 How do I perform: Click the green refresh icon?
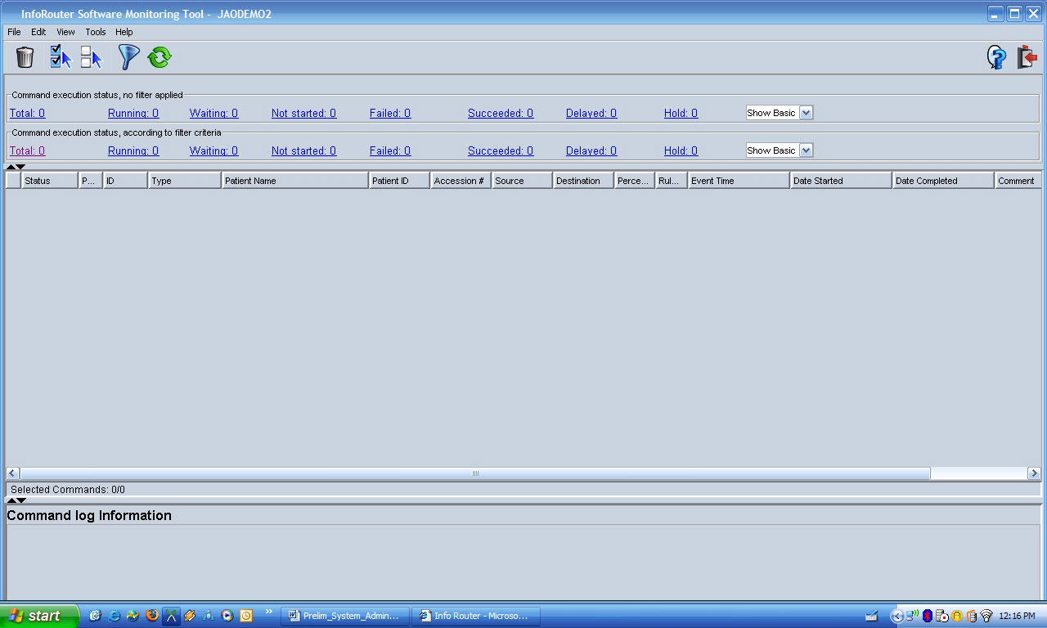(160, 57)
